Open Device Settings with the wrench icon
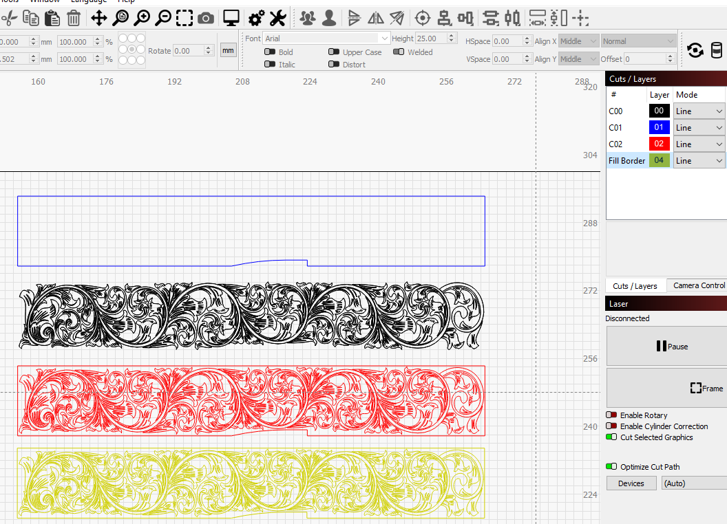Screen dimensions: 727x524 278,18
